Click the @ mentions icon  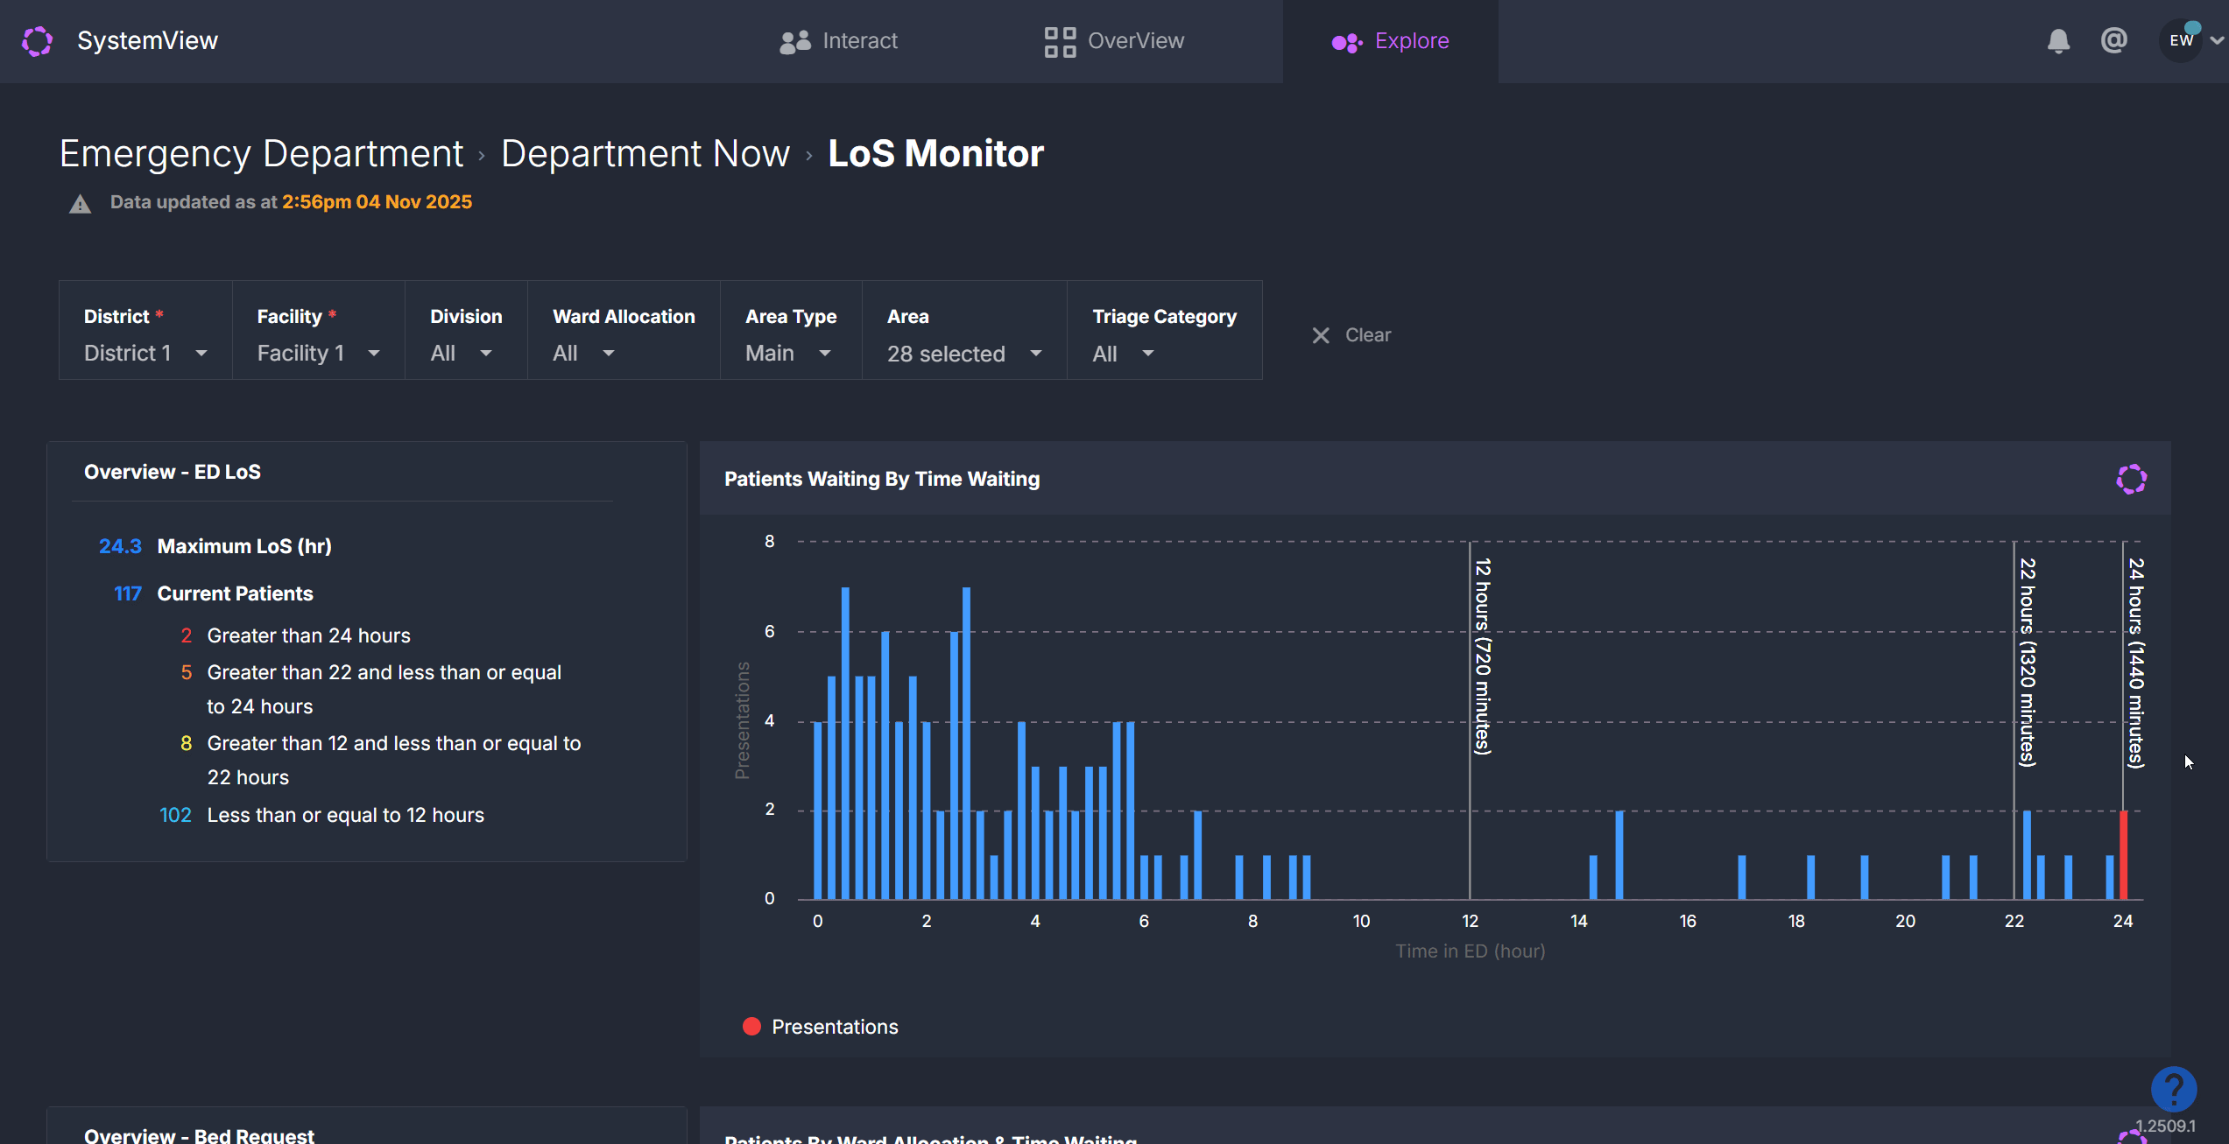2113,40
